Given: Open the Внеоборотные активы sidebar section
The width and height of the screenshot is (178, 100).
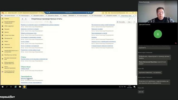Looking at the screenshot, I should pyautogui.click(x=11, y=55).
